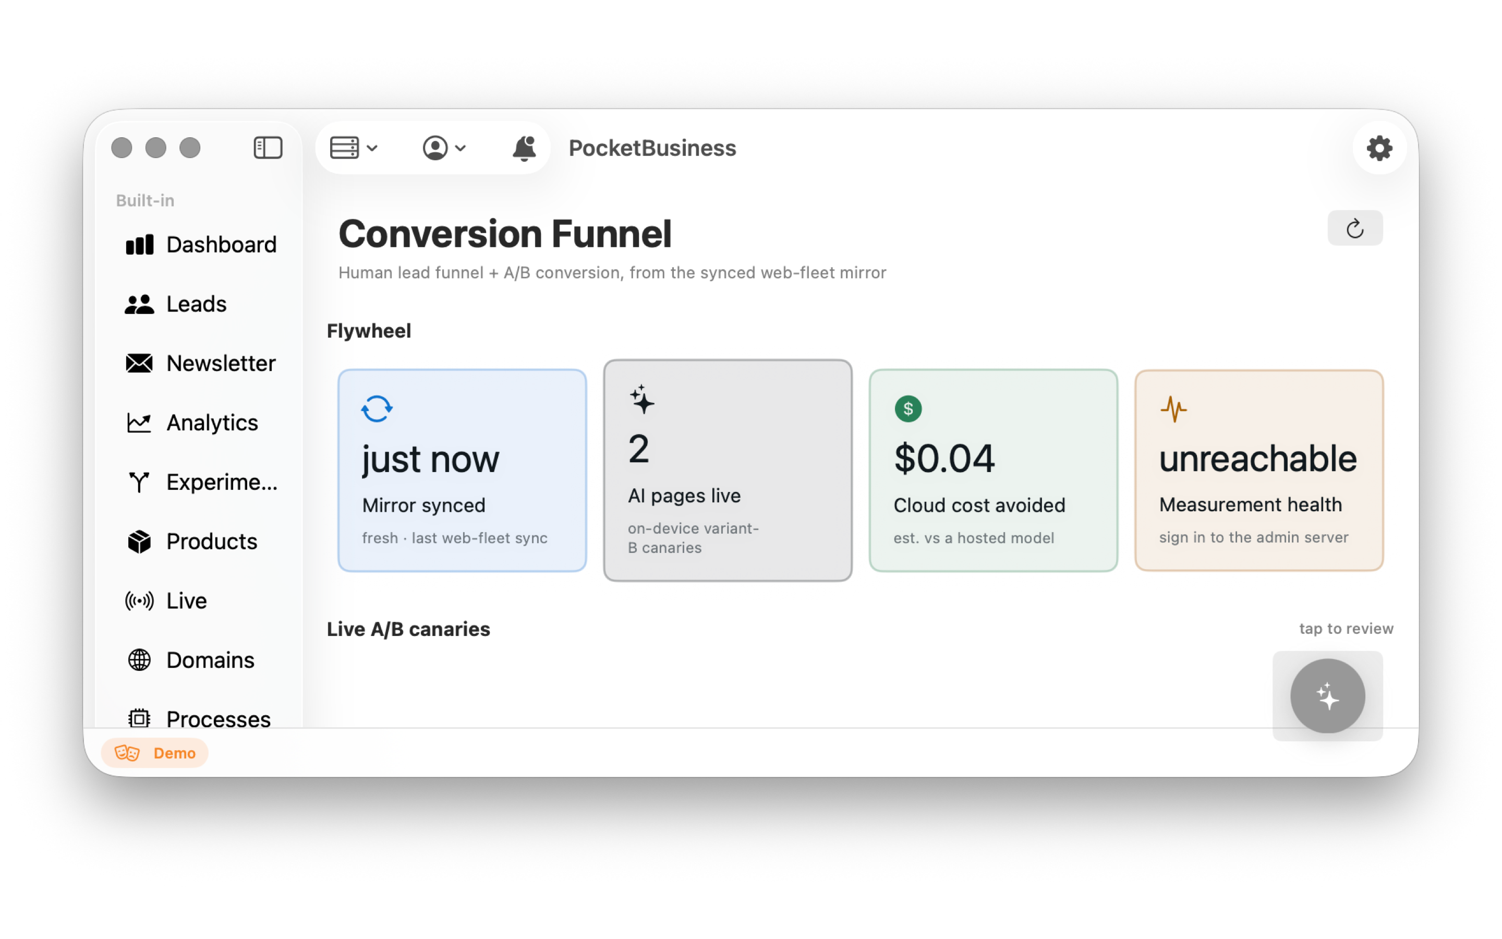Click the Experiments fork icon
Viewport: 1502px width, 939px height.
(x=139, y=482)
